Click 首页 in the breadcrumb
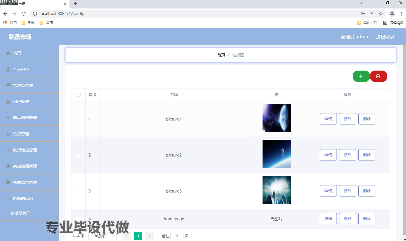The image size is (406, 241). pos(221,55)
